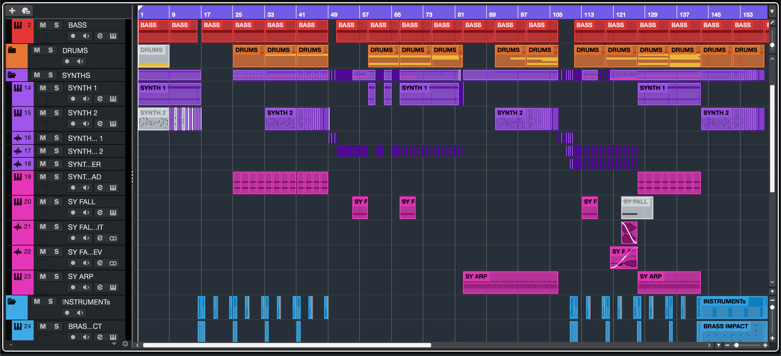This screenshot has width=781, height=356.
Task: Solo the SY ARP track
Action: click(56, 277)
